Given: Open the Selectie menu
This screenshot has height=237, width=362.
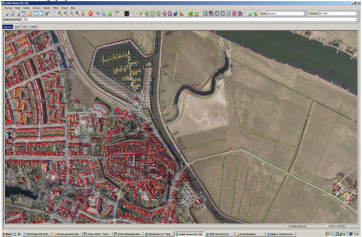Looking at the screenshot, I should click(47, 8).
